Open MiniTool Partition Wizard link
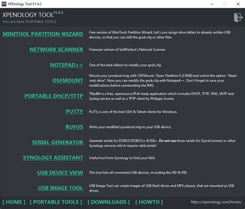This screenshot has height=209, width=245. [x=43, y=34]
